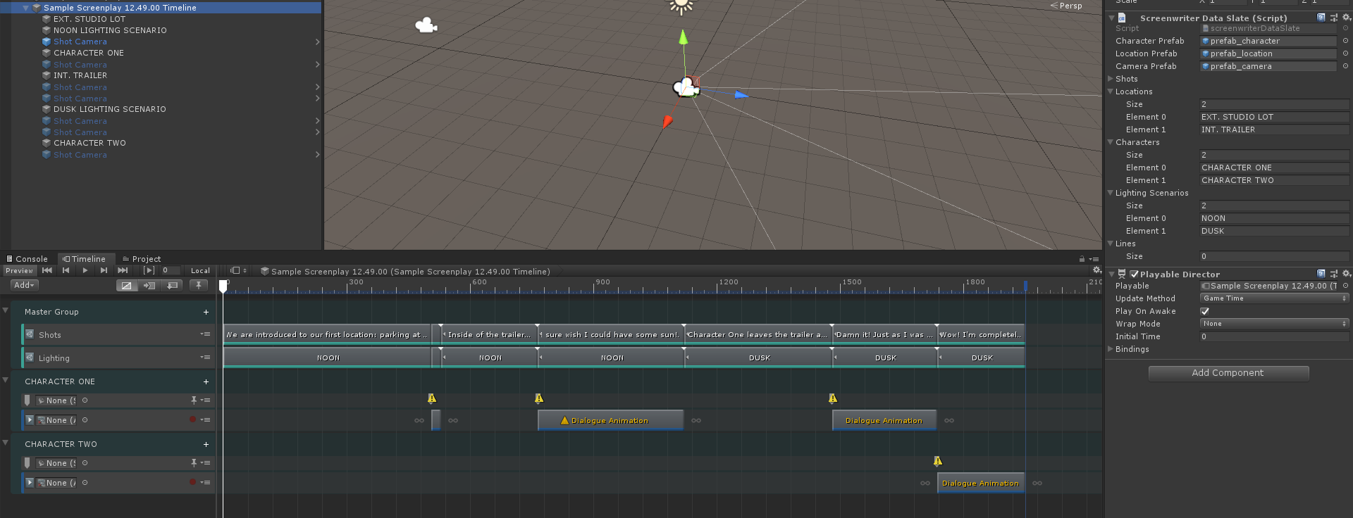Switch to the Console tab
1353x518 pixels.
(x=27, y=259)
